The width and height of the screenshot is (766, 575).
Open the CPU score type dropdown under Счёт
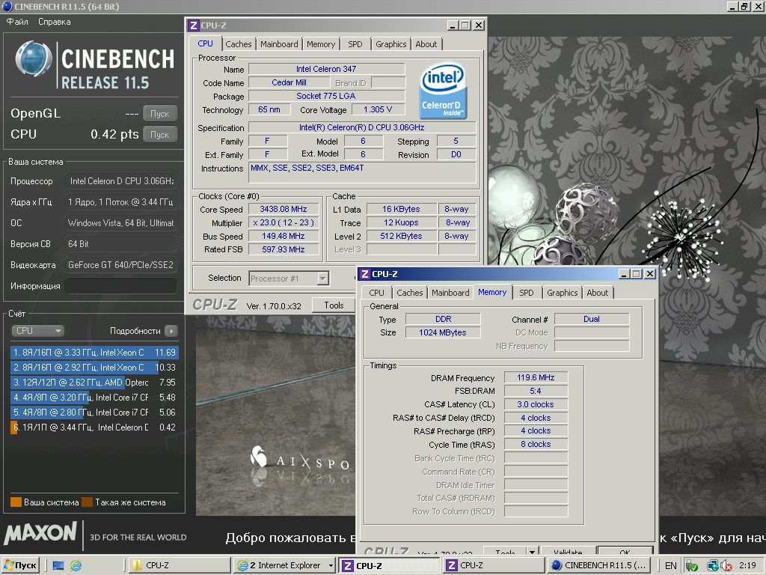(x=37, y=330)
